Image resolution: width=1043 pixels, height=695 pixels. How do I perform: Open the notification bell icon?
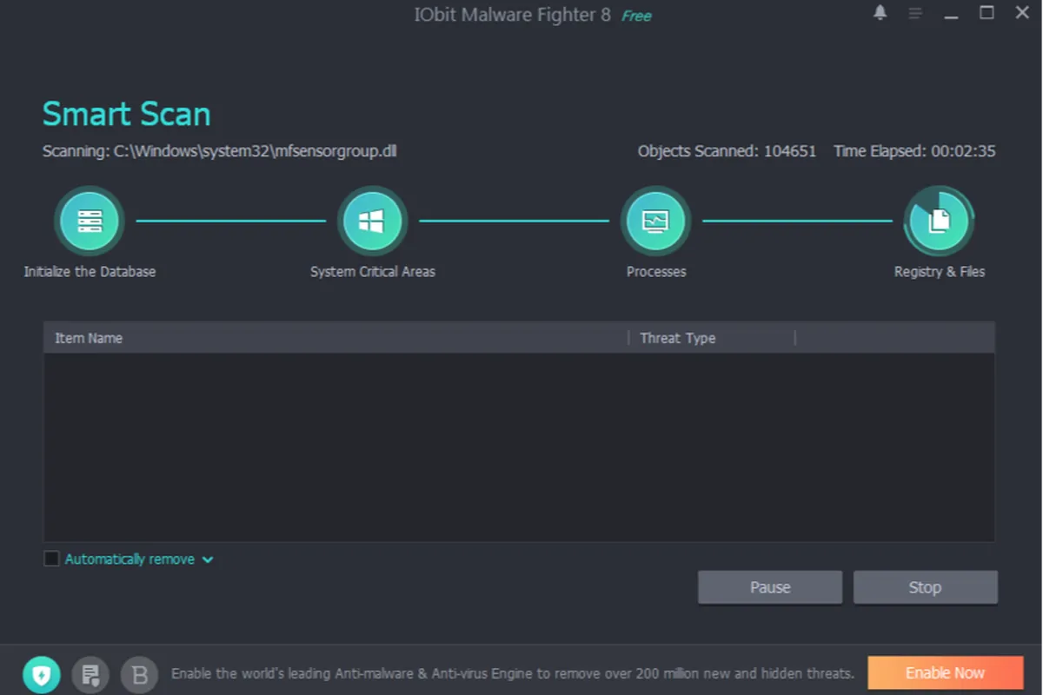click(x=880, y=12)
